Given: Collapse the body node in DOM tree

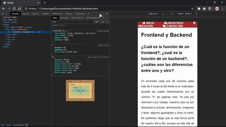Looking at the screenshot, I should point(3,25).
